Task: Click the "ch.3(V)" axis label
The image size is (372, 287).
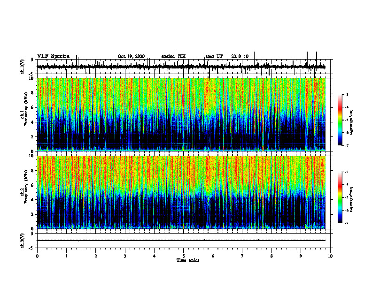Action: point(23,241)
